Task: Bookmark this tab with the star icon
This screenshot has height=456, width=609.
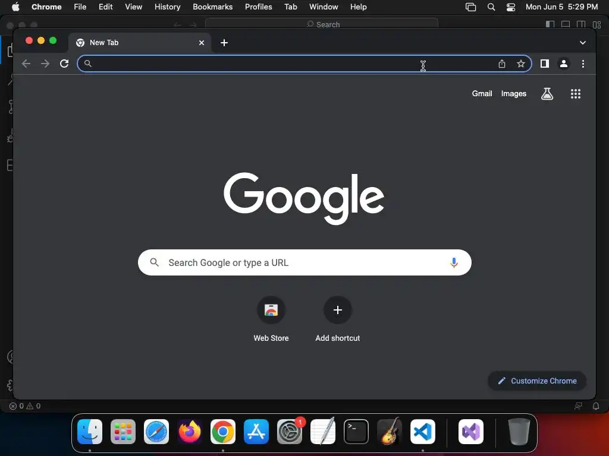Action: (x=521, y=64)
